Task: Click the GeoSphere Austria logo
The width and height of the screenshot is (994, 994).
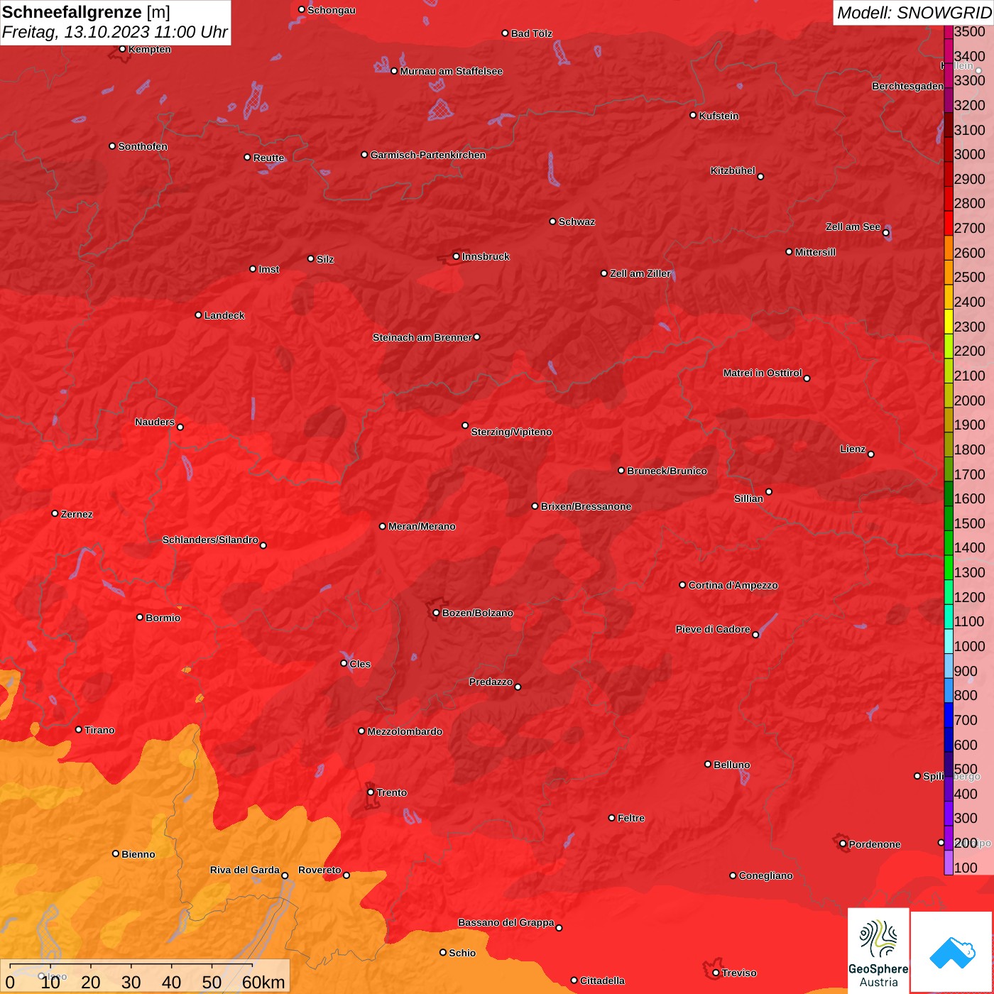Action: coord(878,950)
